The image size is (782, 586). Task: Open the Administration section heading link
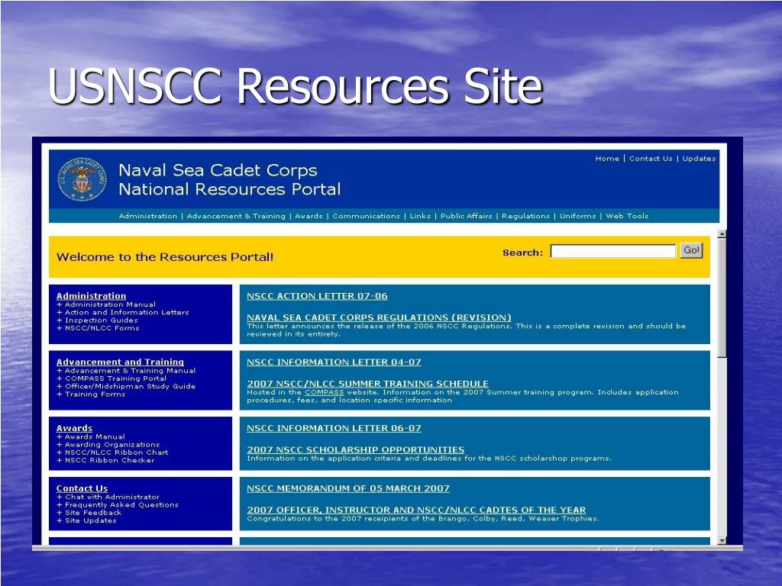tap(91, 296)
